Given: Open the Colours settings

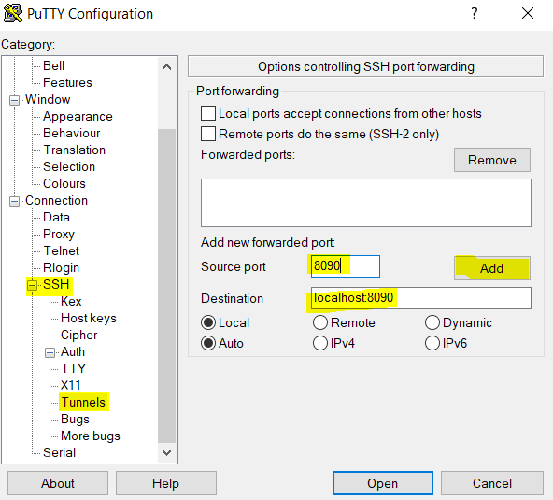Looking at the screenshot, I should click(64, 183).
